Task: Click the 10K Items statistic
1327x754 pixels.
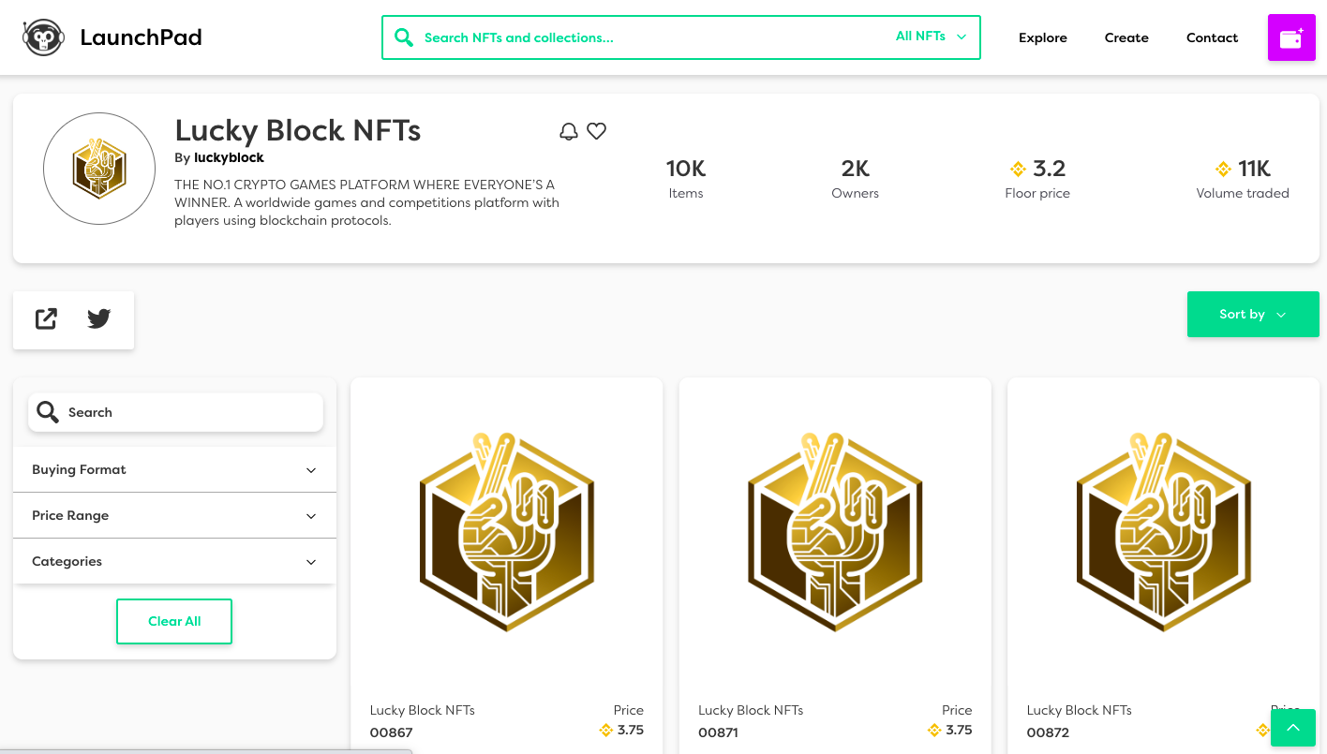Action: tap(686, 179)
